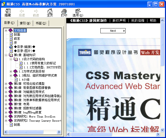Go to 主页 (Home) via house icon
This screenshot has height=138, width=166.
click(x=50, y=11)
